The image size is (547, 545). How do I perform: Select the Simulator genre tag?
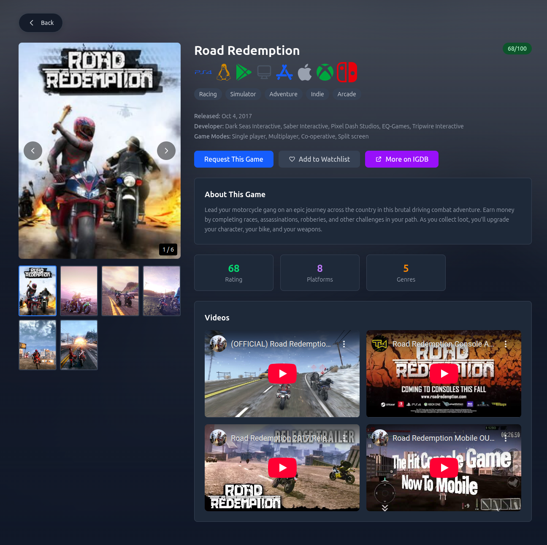[x=243, y=94]
